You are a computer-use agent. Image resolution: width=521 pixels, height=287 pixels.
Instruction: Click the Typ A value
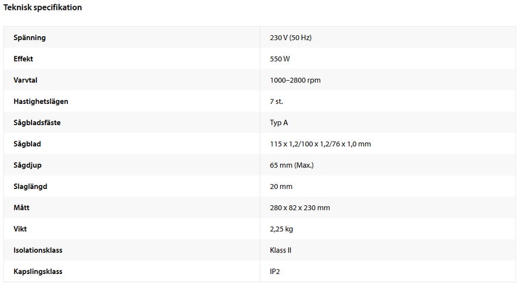coord(278,122)
